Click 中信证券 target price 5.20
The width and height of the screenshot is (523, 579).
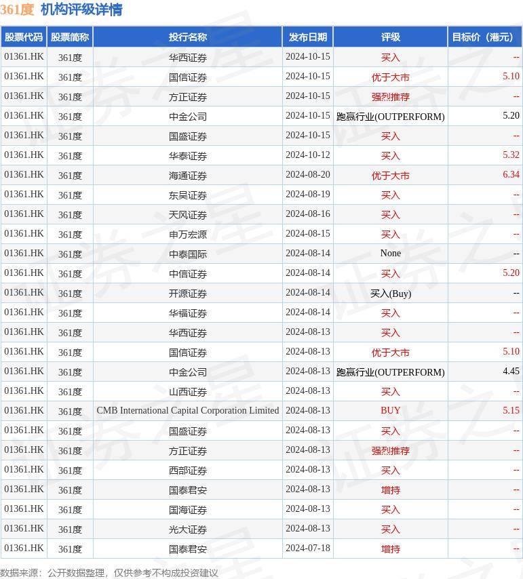(511, 273)
